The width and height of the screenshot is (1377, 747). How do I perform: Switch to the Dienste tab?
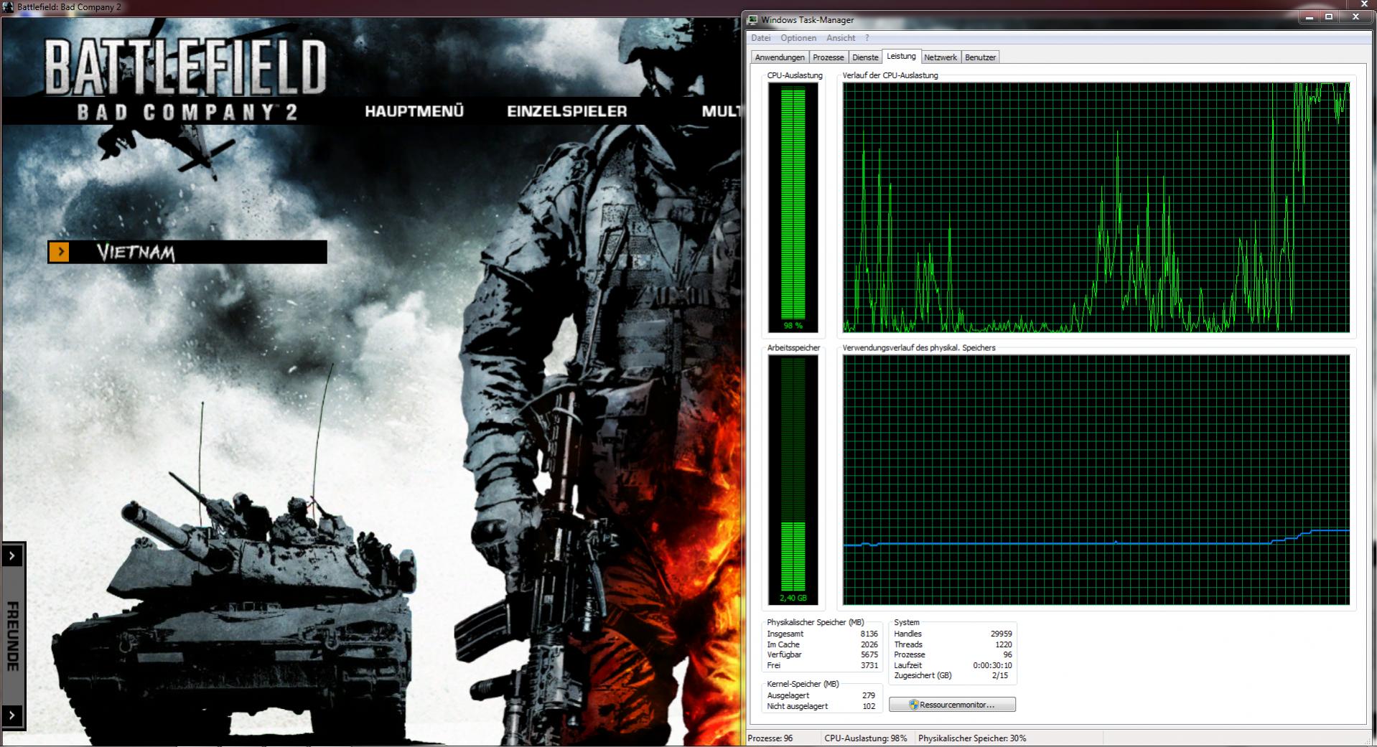tap(865, 57)
